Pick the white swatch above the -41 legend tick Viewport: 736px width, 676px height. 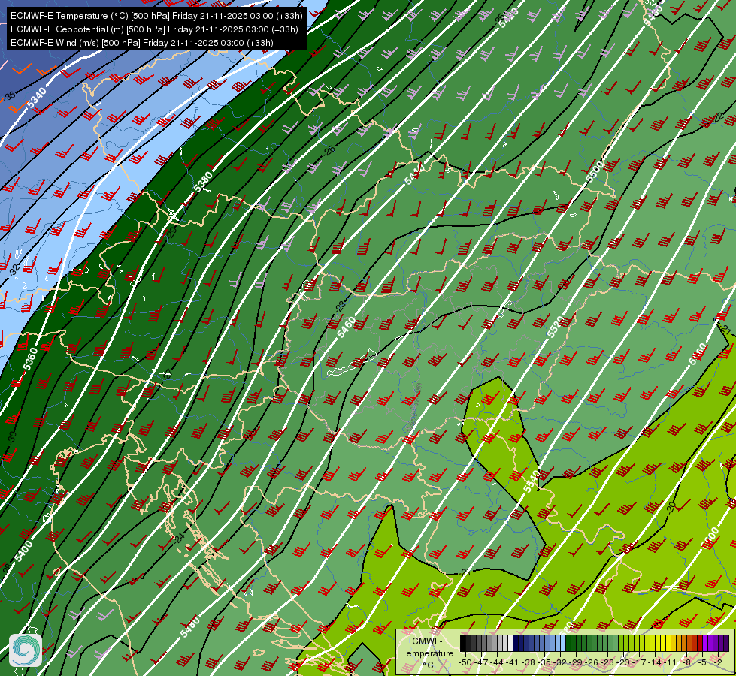510,643
